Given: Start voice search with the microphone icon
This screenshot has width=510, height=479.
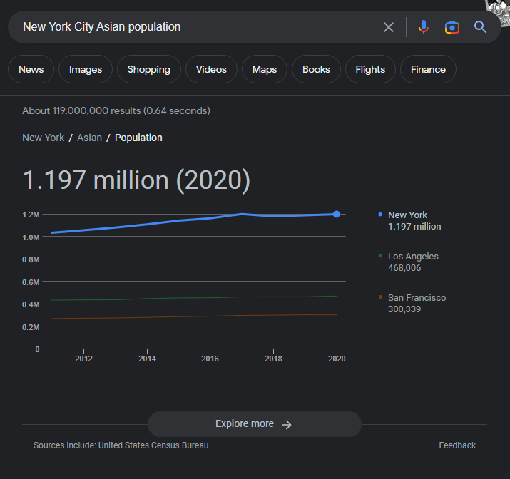Looking at the screenshot, I should coord(424,27).
